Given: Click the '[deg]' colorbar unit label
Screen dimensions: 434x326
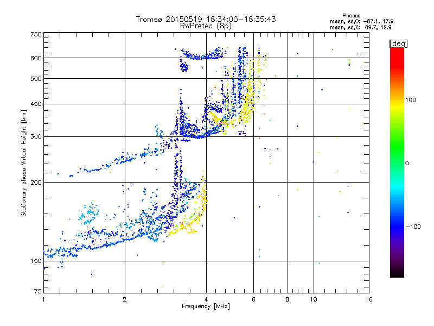Looking at the screenshot, I should [x=398, y=43].
